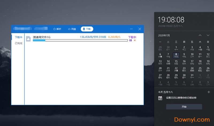Image resolution: width=214 pixels, height=126 pixels.
Task: Select today's date 8 in calendar
Action: click(x=176, y=55)
